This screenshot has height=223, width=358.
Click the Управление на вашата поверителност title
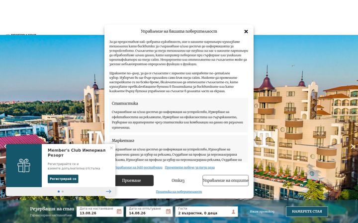(x=179, y=31)
